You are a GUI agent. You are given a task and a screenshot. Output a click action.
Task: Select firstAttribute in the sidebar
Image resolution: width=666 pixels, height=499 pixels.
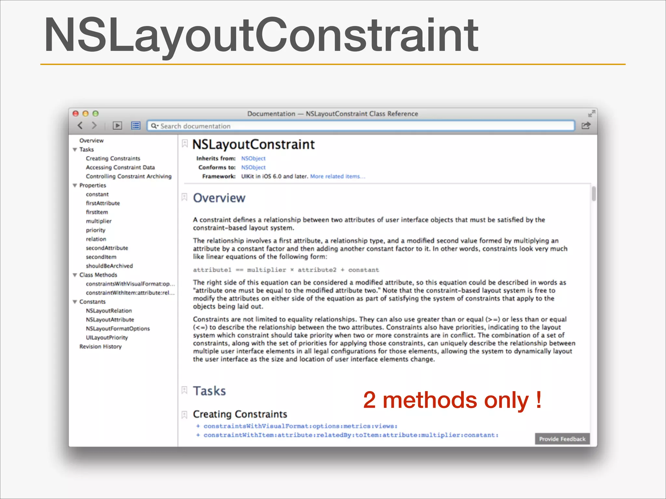[x=103, y=203]
